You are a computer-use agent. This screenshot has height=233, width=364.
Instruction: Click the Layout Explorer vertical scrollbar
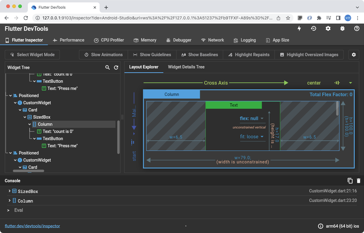tap(337, 108)
